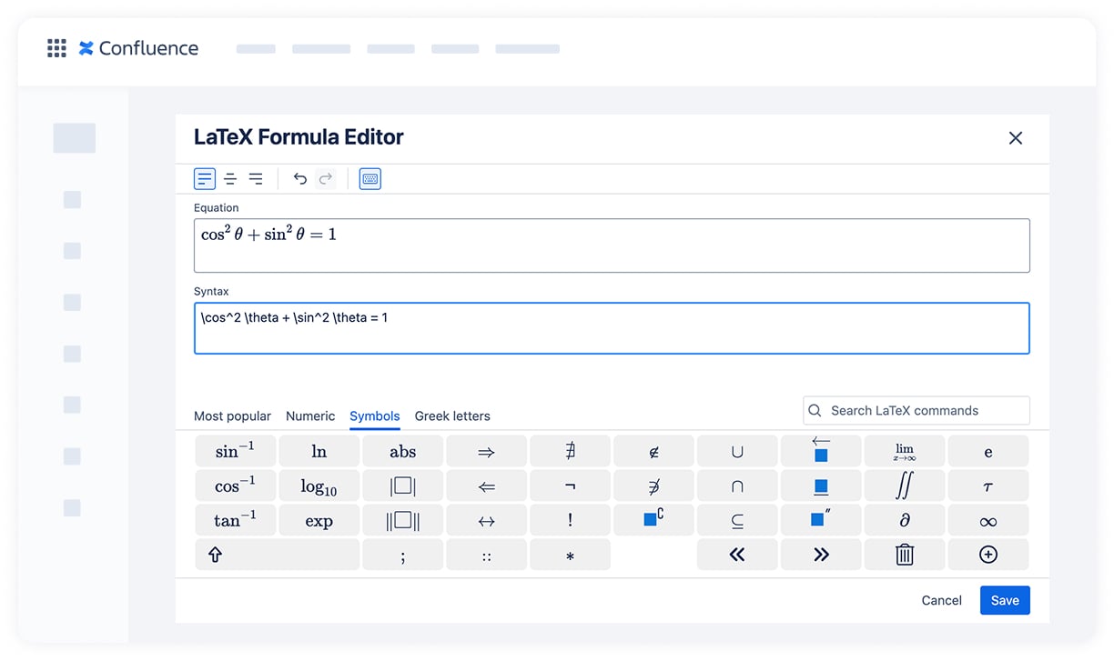Viewport: 1114px width, 661px height.
Task: Close the LaTeX Formula Editor dialog
Action: [x=1016, y=138]
